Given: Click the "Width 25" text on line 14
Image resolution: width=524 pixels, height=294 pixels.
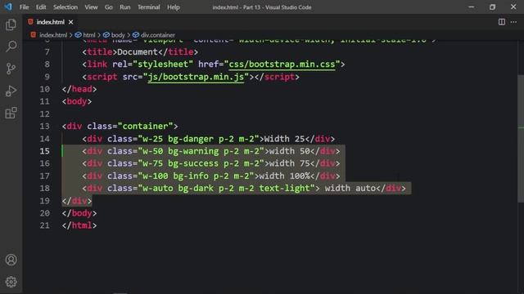Looking at the screenshot, I should (x=284, y=139).
